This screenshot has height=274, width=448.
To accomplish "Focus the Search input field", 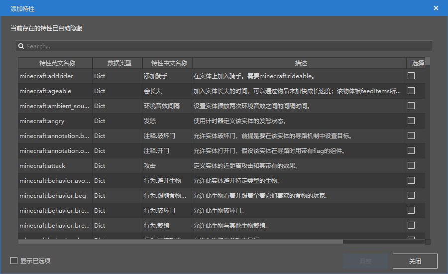I will click(224, 46).
